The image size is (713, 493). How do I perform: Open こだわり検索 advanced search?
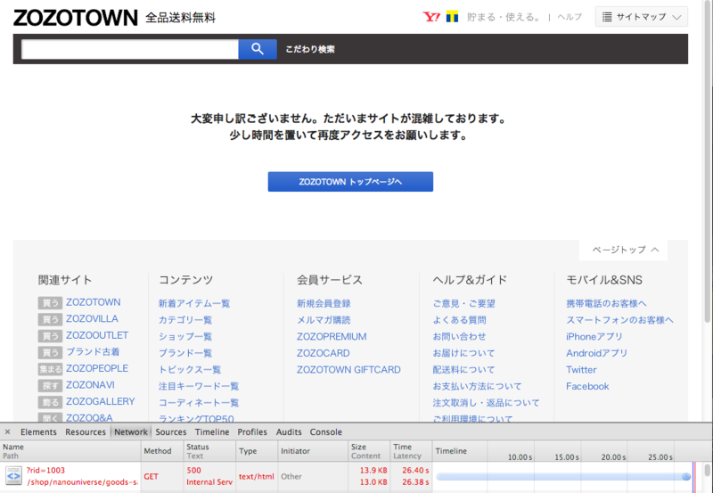[x=310, y=49]
